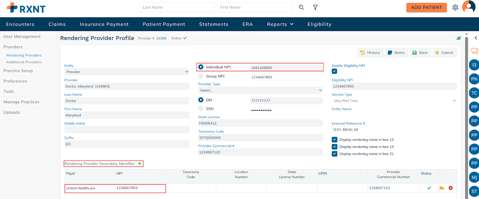This screenshot has height=199, width=479.
Task: Click the ADD PATIENT button
Action: [x=426, y=7]
